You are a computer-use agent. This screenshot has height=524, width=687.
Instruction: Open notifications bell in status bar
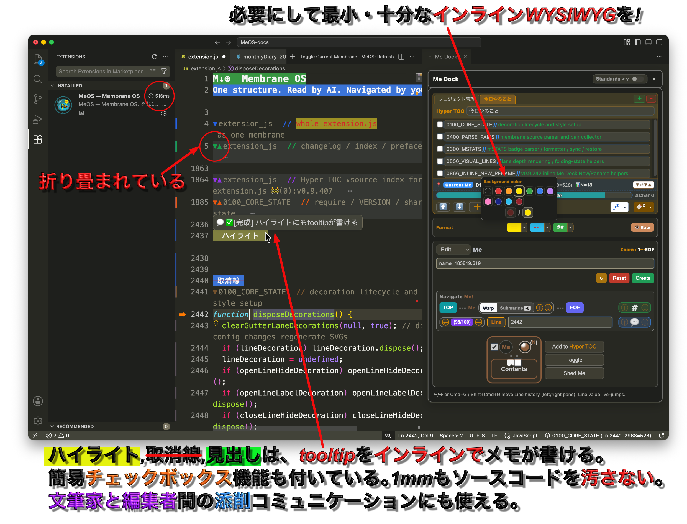661,435
